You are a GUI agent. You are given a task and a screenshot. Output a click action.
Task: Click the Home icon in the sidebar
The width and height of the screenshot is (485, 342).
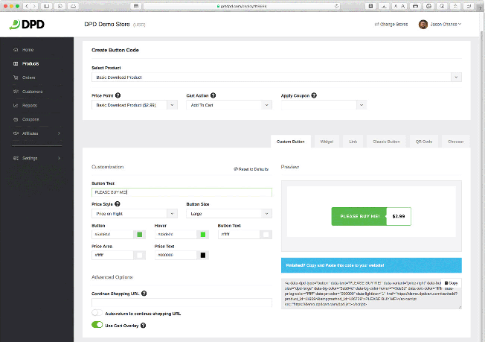16,50
